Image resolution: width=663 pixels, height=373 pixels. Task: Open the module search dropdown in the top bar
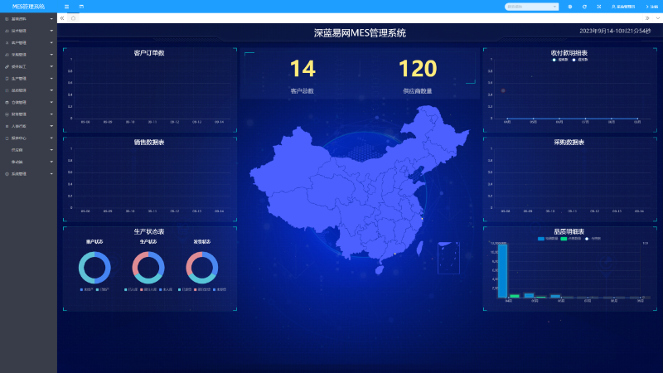click(x=531, y=7)
